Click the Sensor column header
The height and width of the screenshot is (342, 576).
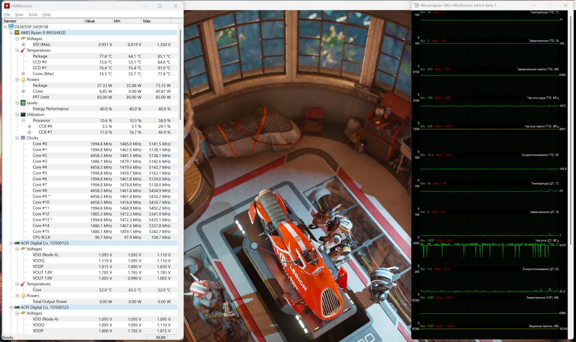43,21
